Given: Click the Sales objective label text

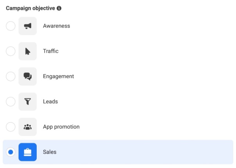Looking at the screenshot, I should (50, 152).
